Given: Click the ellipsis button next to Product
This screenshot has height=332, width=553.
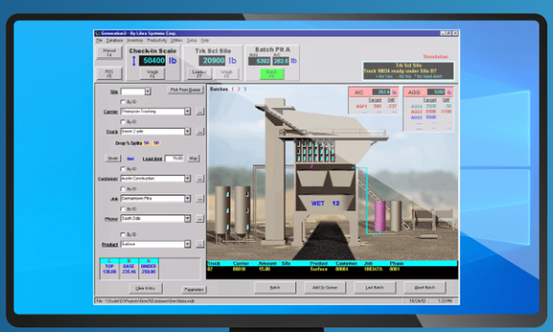Looking at the screenshot, I should [200, 244].
